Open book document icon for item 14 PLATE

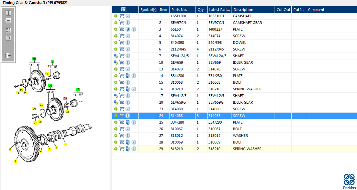[128, 76]
